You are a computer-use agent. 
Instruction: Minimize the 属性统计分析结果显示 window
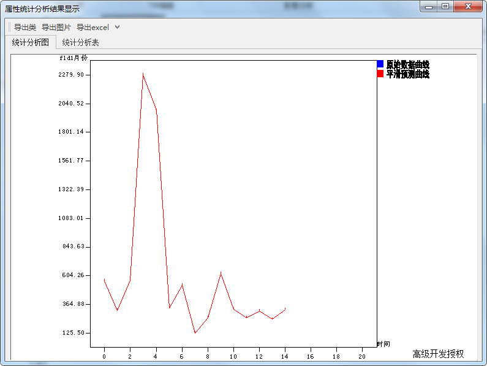429,7
